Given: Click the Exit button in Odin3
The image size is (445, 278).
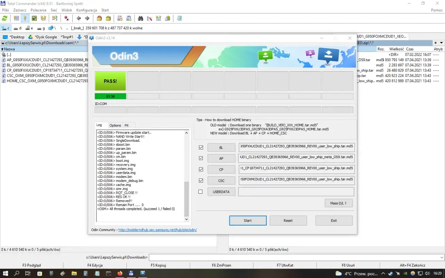Looking at the screenshot, I should pos(334,220).
